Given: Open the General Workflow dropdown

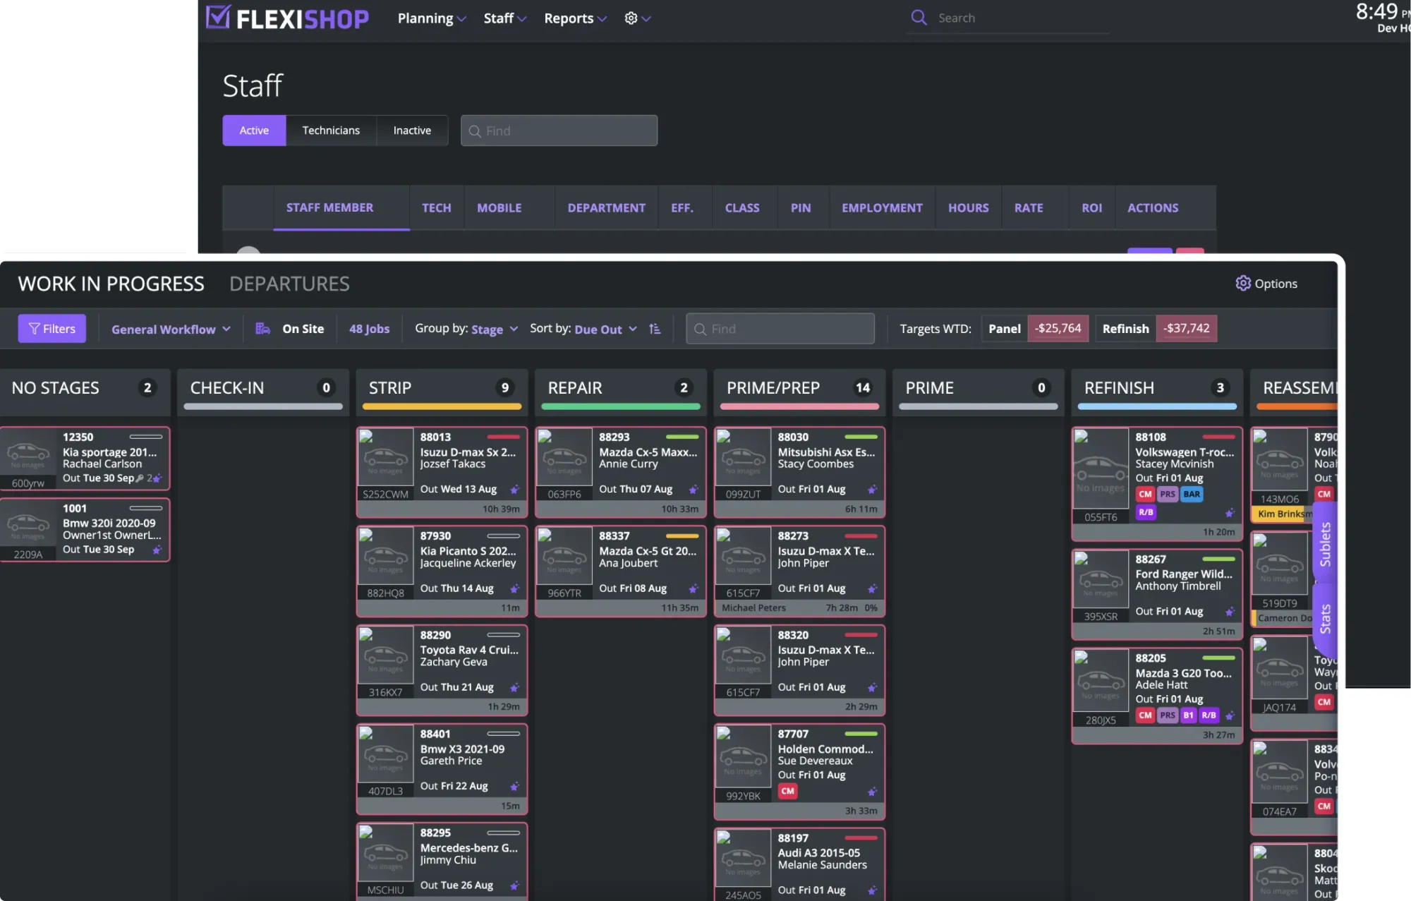Looking at the screenshot, I should [171, 329].
